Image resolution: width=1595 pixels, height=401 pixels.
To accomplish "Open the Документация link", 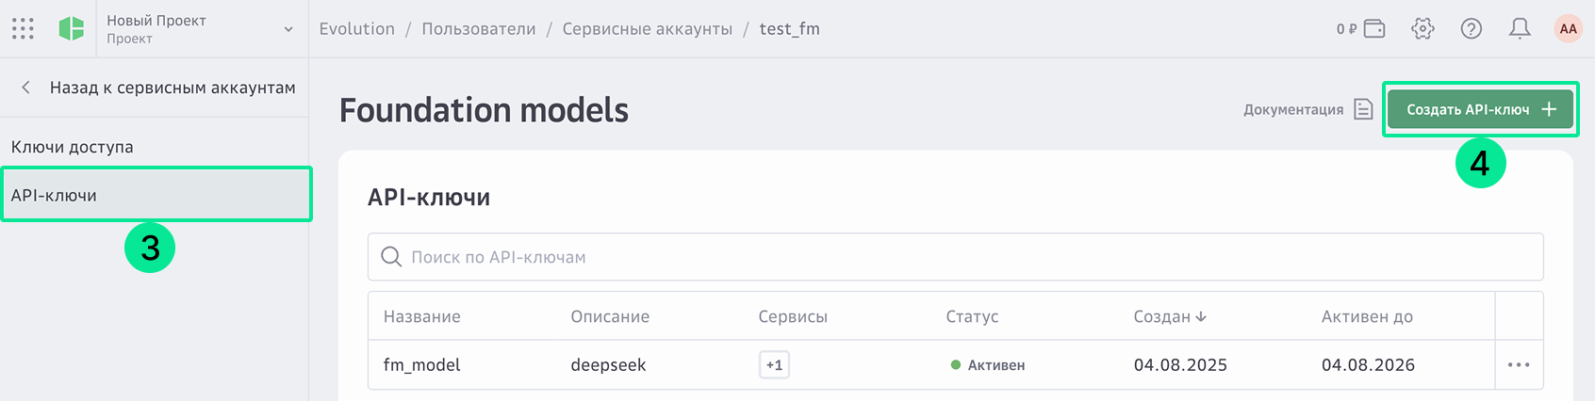I will 1293,110.
